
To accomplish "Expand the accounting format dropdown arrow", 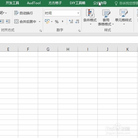I will (52, 22).
